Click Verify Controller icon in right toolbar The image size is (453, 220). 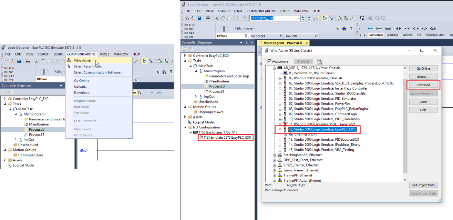point(346,18)
